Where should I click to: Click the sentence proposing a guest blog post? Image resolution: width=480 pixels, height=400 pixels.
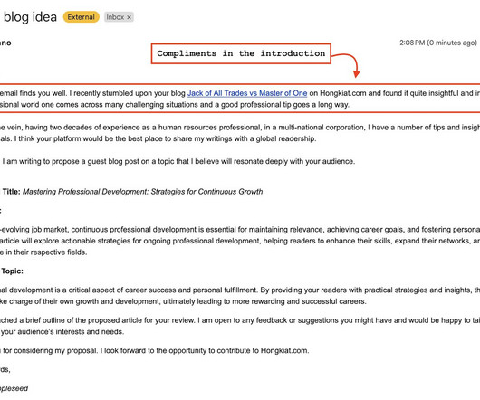[178, 161]
